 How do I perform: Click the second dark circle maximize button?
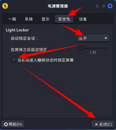point(104,6)
